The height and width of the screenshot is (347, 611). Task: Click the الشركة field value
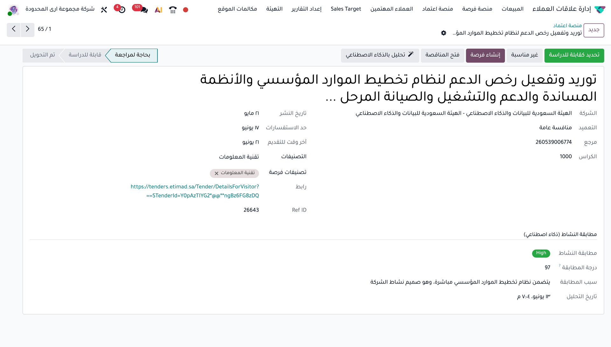click(x=464, y=113)
